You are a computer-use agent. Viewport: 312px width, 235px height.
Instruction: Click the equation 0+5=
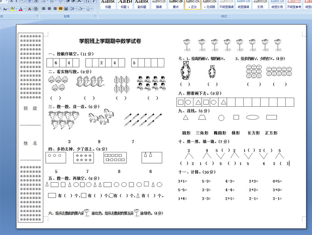pos(277,181)
